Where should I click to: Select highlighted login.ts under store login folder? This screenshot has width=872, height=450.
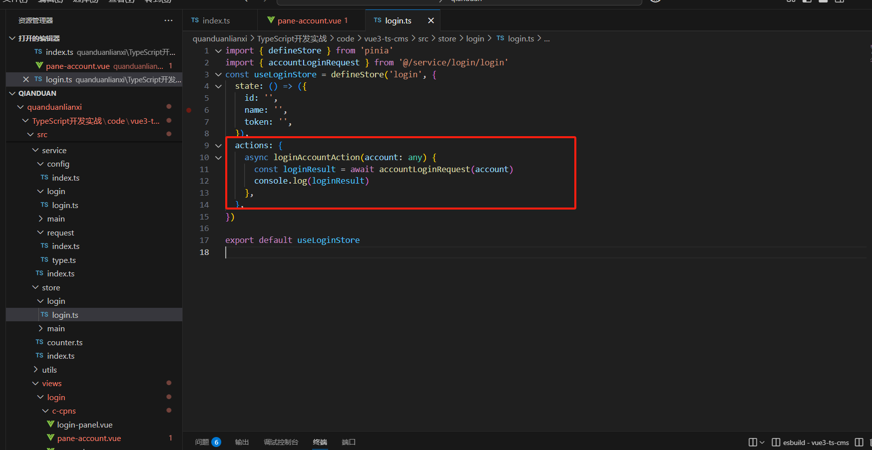tap(94, 315)
